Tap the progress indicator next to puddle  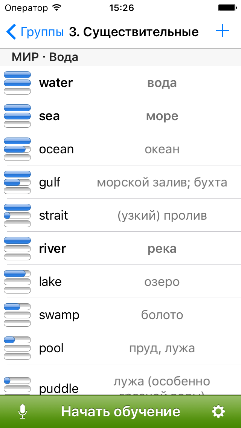(x=17, y=381)
